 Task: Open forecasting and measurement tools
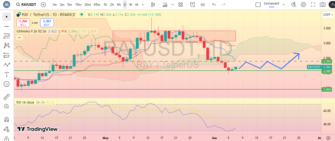(x=7, y=55)
